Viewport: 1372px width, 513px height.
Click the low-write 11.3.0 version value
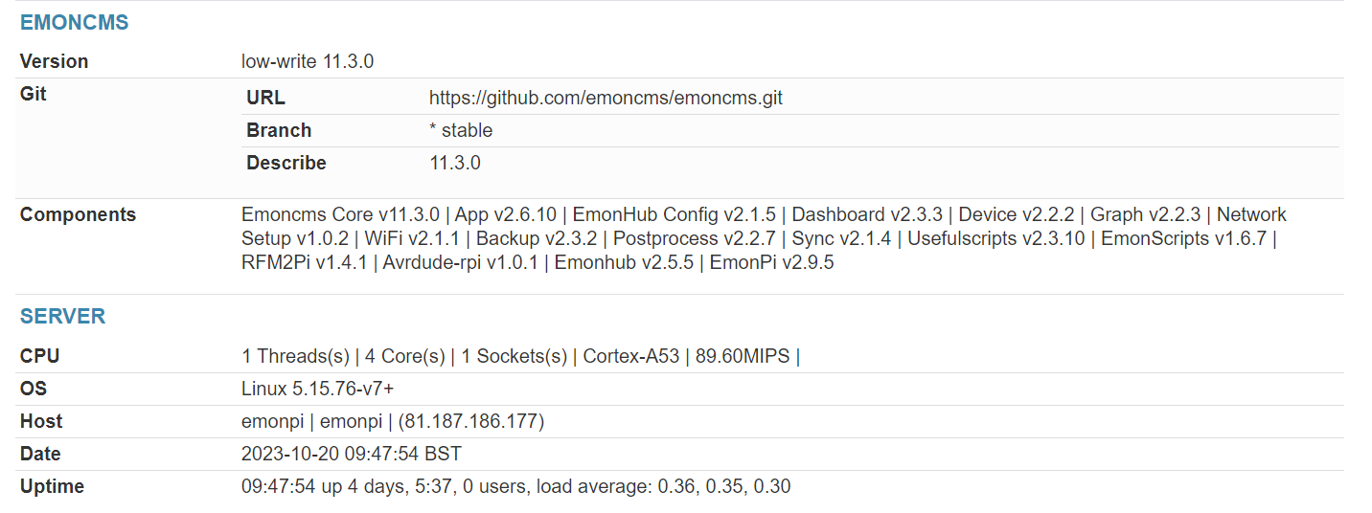point(308,61)
